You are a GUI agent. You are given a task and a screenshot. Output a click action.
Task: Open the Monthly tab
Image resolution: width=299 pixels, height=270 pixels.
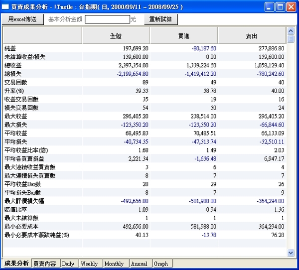[114, 264]
